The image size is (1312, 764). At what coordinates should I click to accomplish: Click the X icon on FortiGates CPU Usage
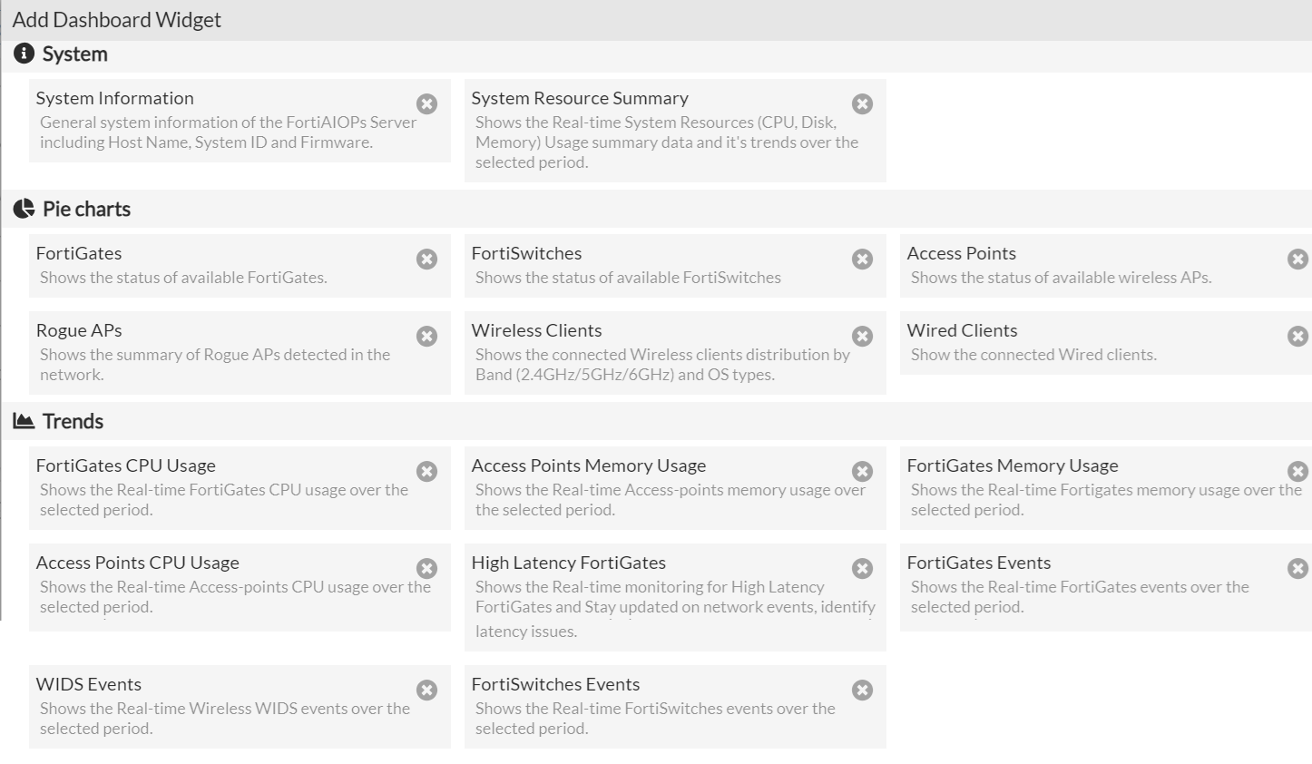pyautogui.click(x=426, y=472)
